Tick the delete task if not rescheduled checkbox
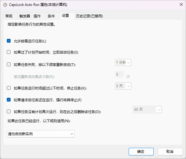Viewport: 186px width, 159px height. pyautogui.click(x=9, y=112)
